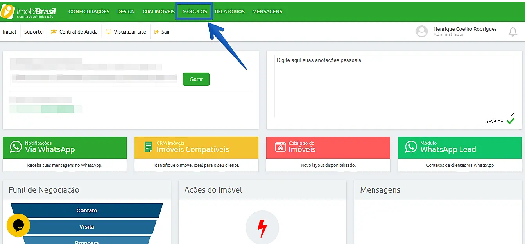
Task: Open the CONFIGURAÇÕES menu
Action: point(89,11)
